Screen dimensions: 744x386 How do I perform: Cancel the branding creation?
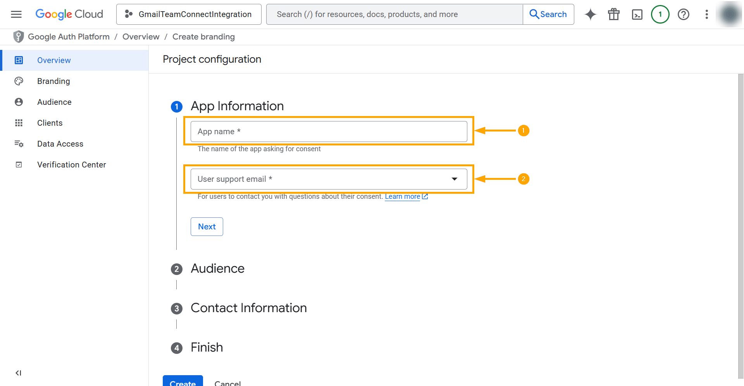[227, 383]
